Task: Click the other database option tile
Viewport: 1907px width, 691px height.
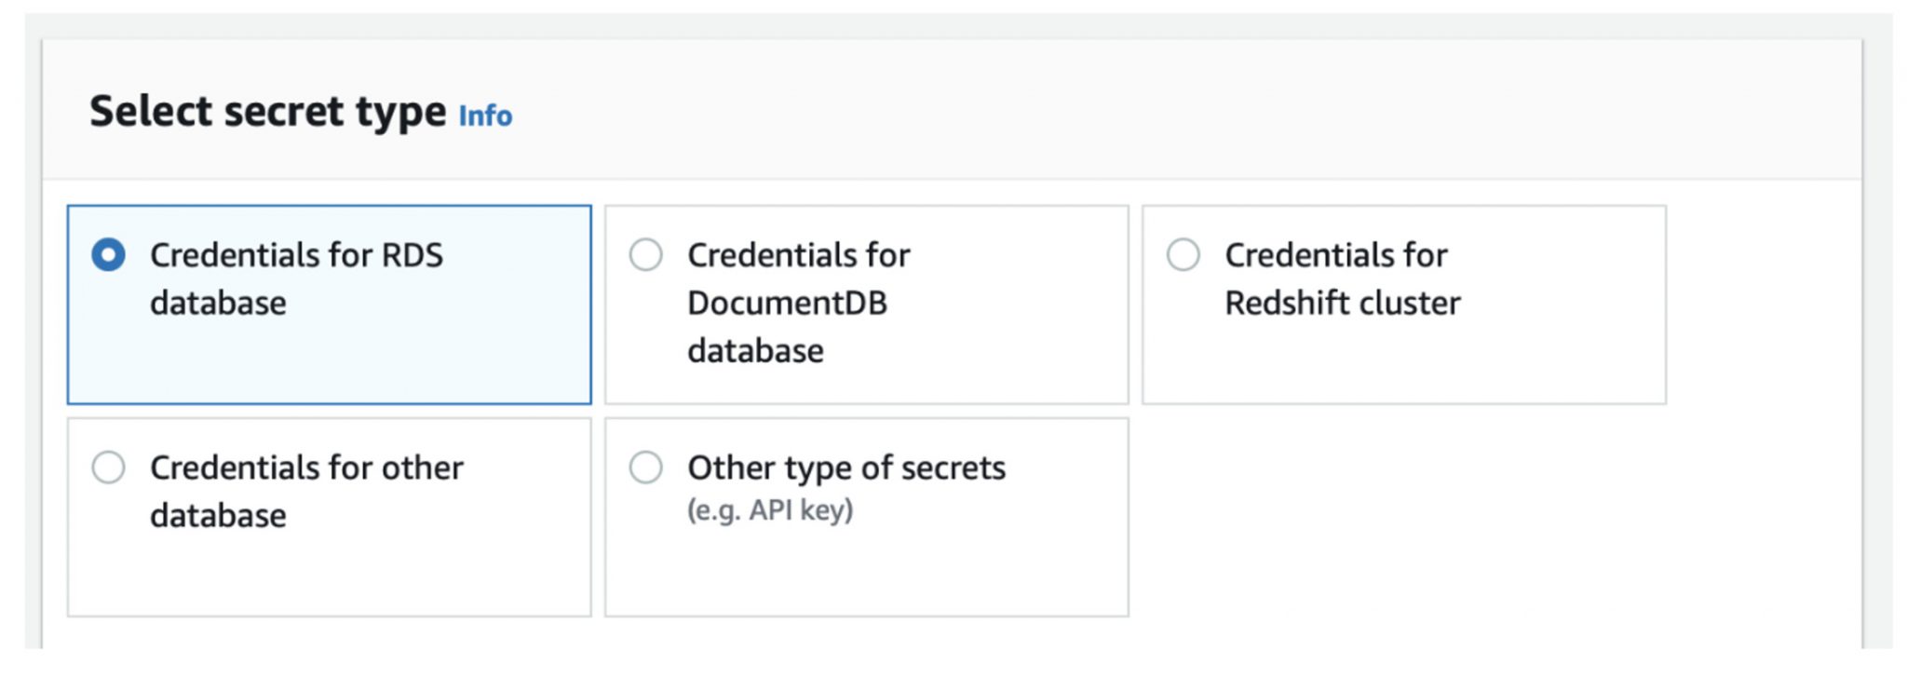Action: click(329, 518)
